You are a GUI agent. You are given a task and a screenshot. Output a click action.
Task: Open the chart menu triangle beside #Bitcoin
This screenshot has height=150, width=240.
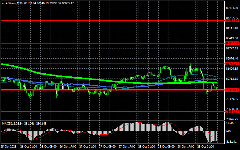(x=3, y=3)
